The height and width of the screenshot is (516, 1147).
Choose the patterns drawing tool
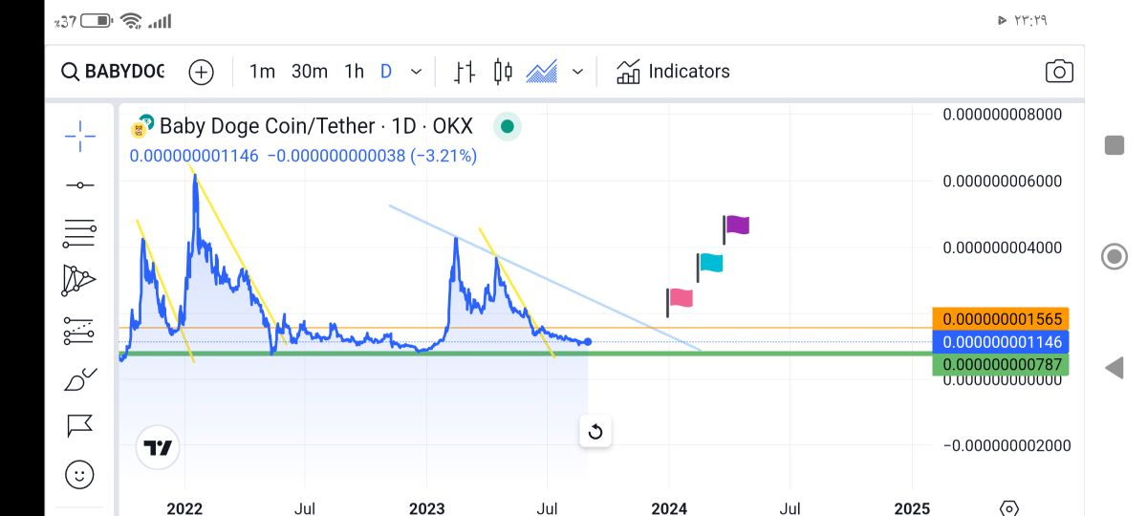click(x=80, y=280)
